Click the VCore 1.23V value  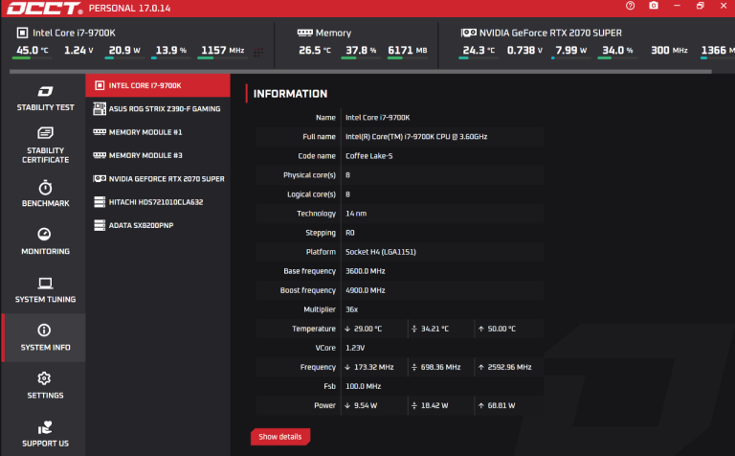click(x=355, y=348)
